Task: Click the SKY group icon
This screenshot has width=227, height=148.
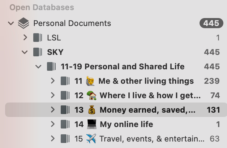Action: [x=38, y=52]
